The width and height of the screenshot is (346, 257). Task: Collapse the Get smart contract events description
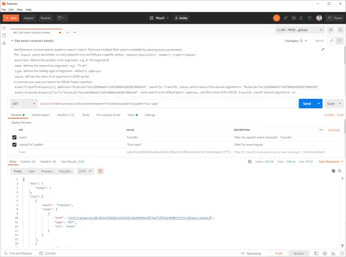12,41
